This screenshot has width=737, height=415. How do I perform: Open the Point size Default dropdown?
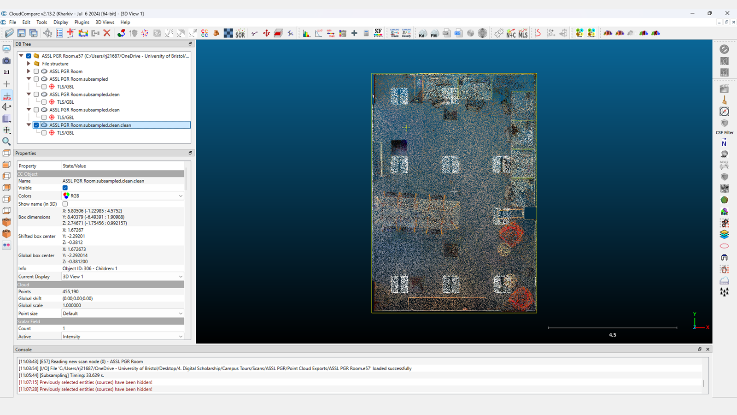tap(123, 314)
